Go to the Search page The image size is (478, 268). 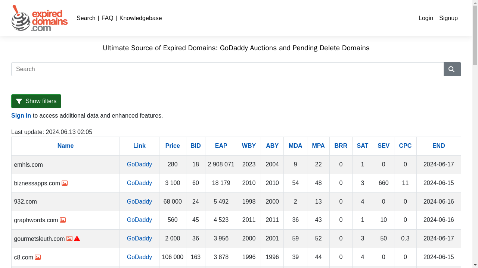click(86, 18)
